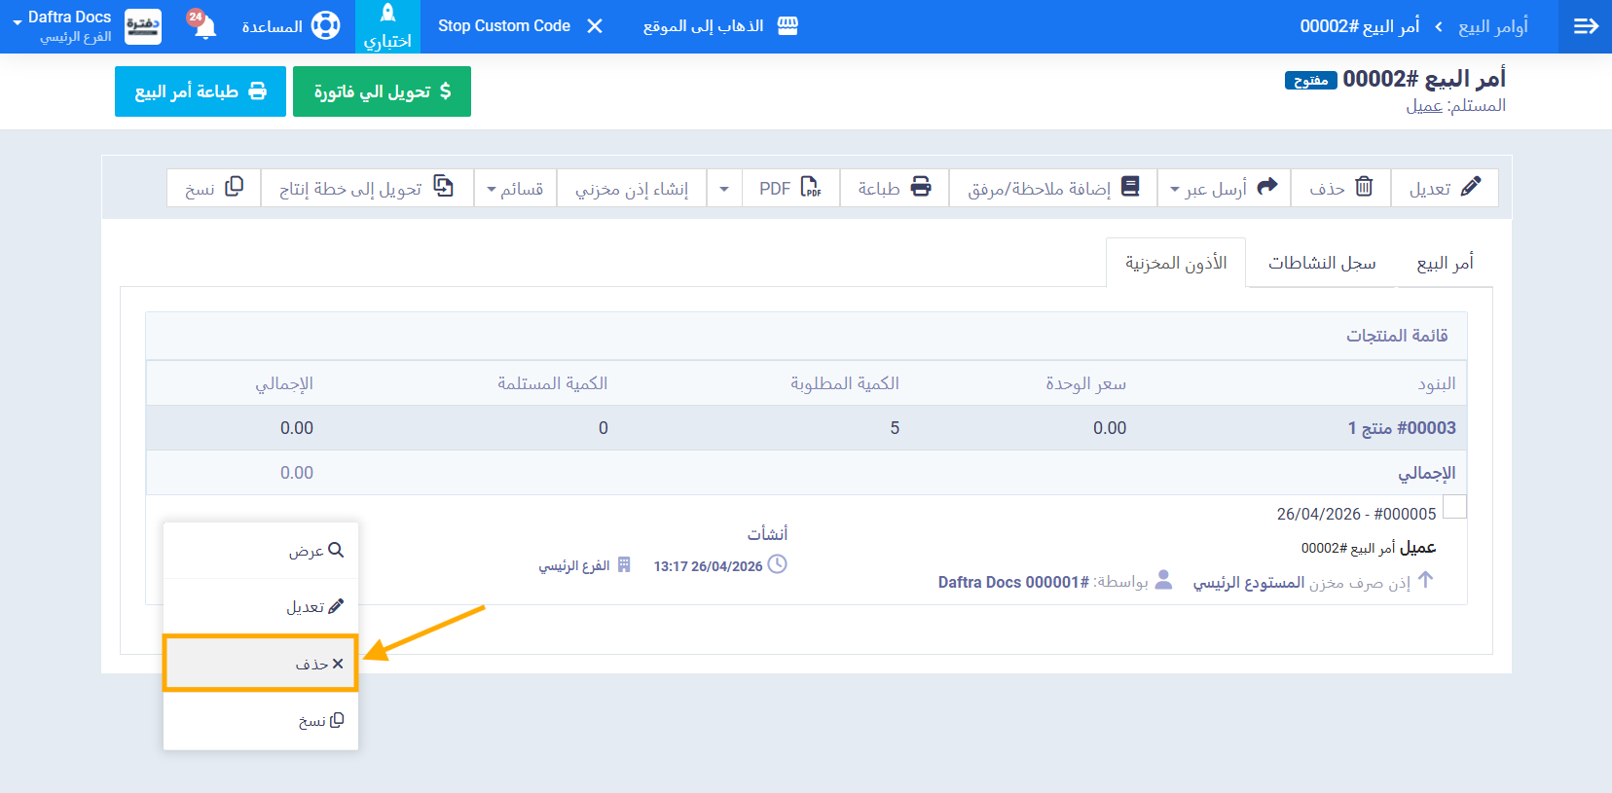Expand the arrow next to PDF button
Image resolution: width=1612 pixels, height=793 pixels.
[724, 188]
